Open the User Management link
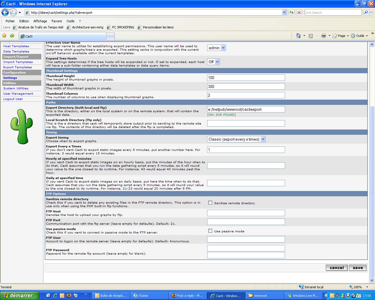Image resolution: width=375 pixels, height=300 pixels. pyautogui.click(x=18, y=93)
